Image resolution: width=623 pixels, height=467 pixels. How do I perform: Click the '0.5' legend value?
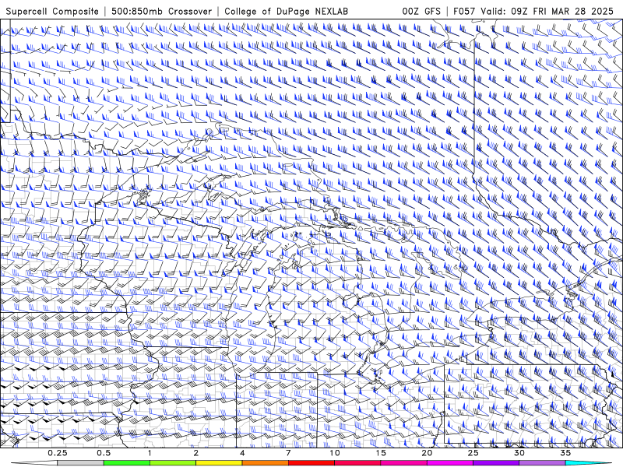point(104,453)
